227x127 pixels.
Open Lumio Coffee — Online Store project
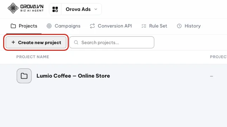click(x=73, y=76)
